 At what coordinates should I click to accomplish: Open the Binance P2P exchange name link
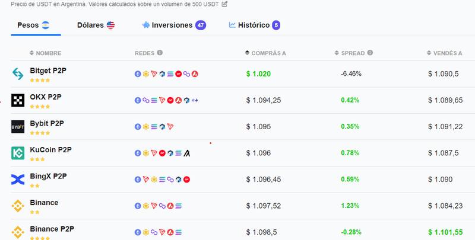click(x=52, y=229)
